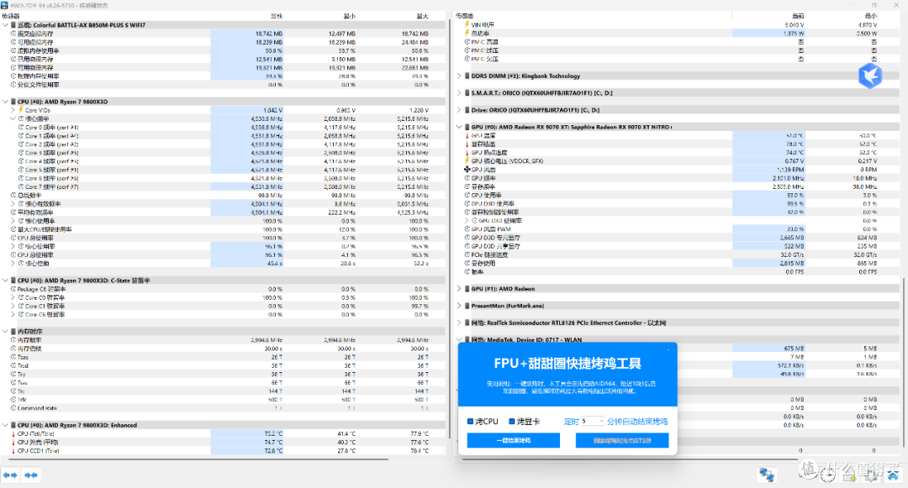Close the FPU+甜甜圈 tool popup
The width and height of the screenshot is (908, 488).
click(x=668, y=349)
